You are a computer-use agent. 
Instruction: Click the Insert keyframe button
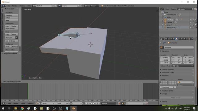coord(8,47)
